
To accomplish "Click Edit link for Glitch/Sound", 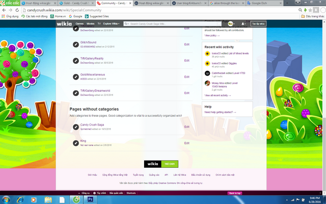I will 187,44.
